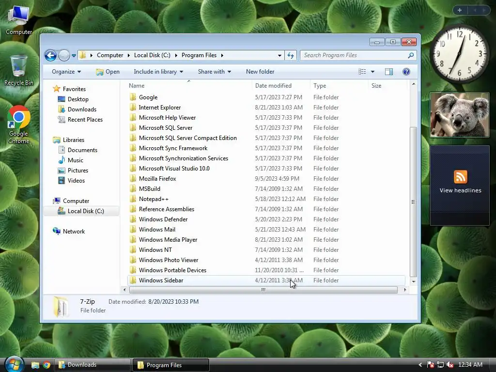Viewport: 496px width, 372px height.
Task: Expand arrow after Computer breadcrumb
Action: pos(129,55)
